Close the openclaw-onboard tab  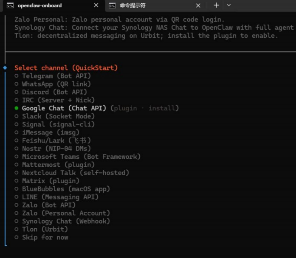tap(96, 6)
